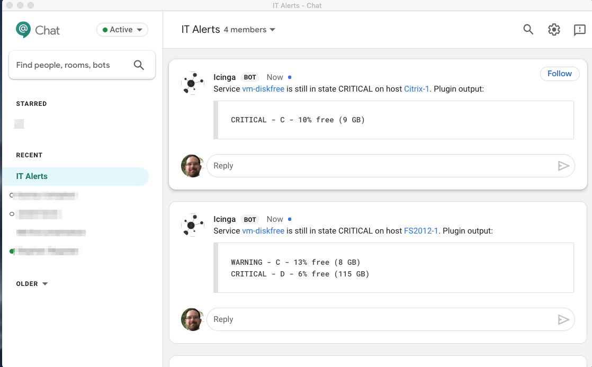
Task: Select the blurred contact with green status dot
Action: pos(44,250)
